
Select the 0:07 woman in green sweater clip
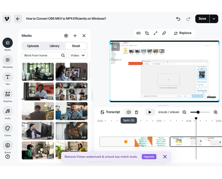click(x=38, y=150)
